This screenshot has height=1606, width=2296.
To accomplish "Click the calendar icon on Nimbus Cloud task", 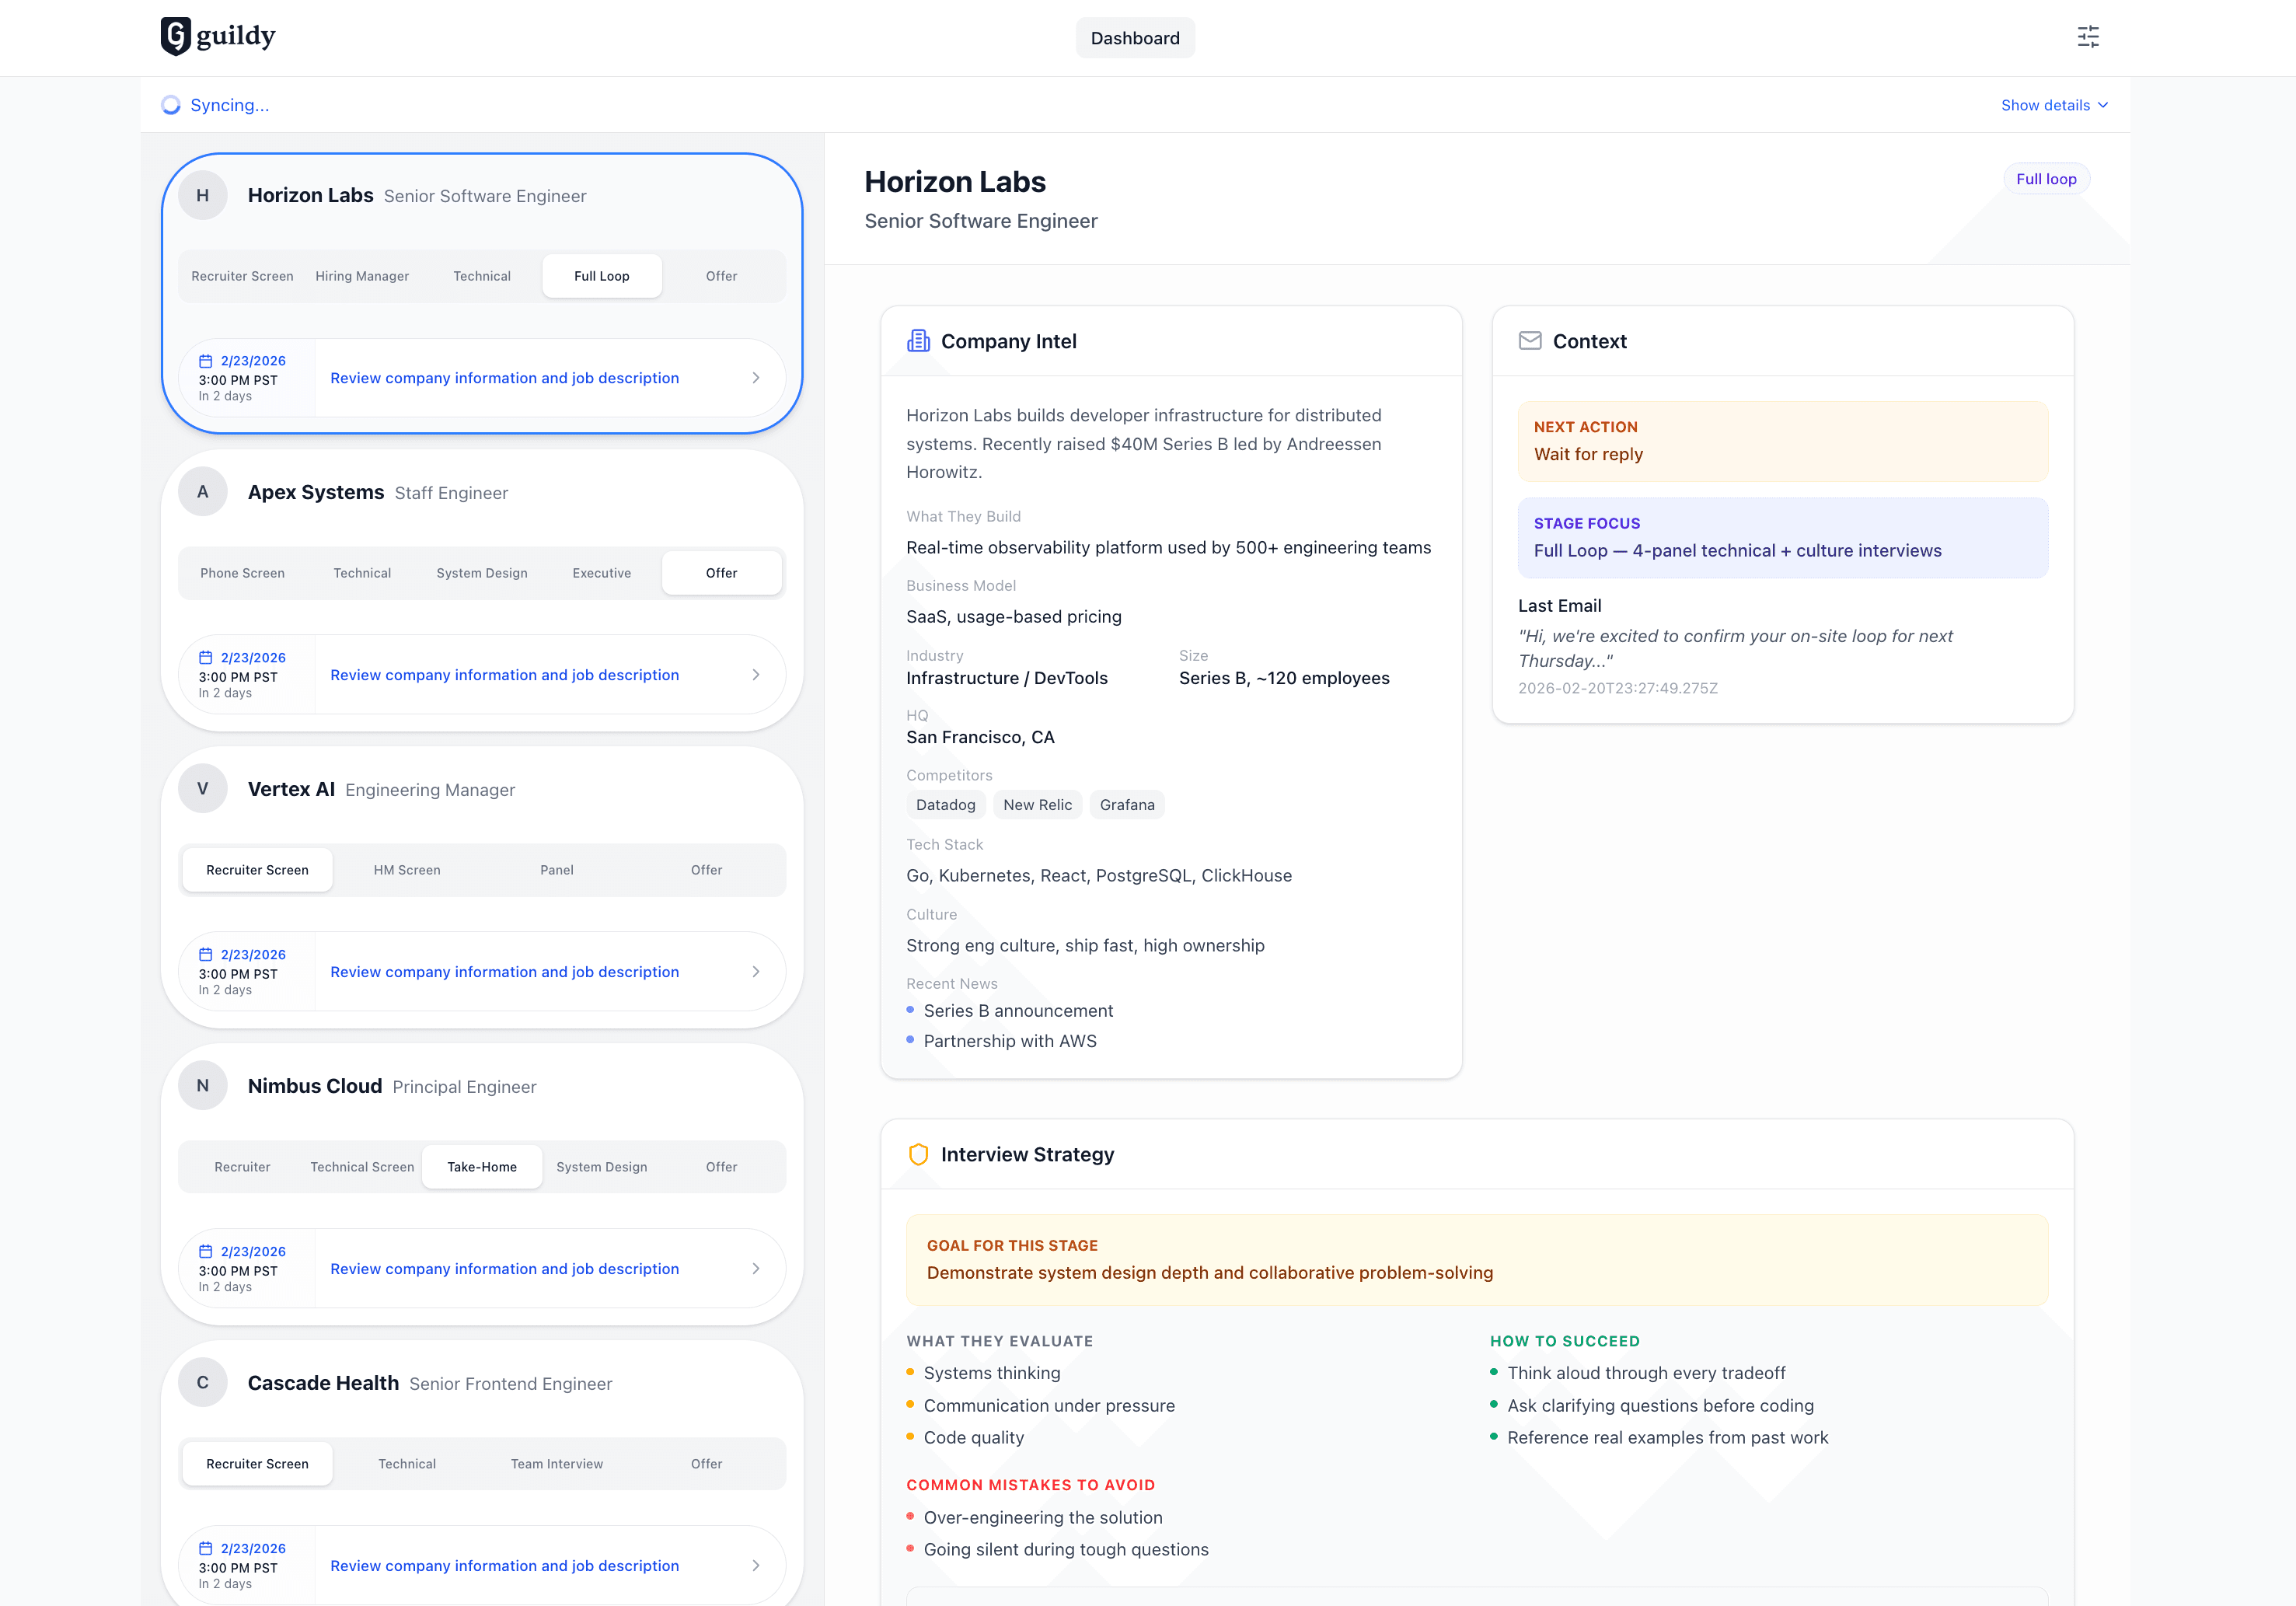I will tap(206, 1251).
